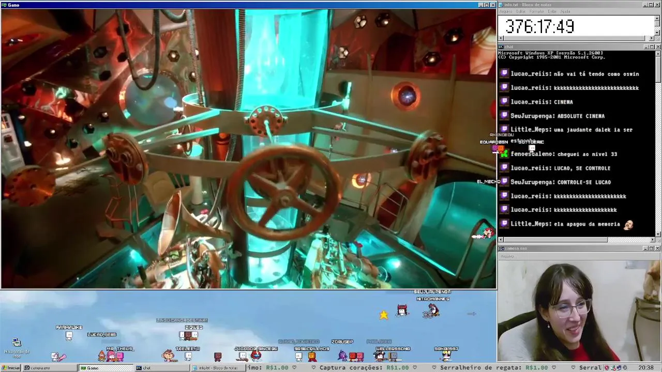
Task: Click Notepad horizontal scrollbar left arrow
Action: point(501,38)
